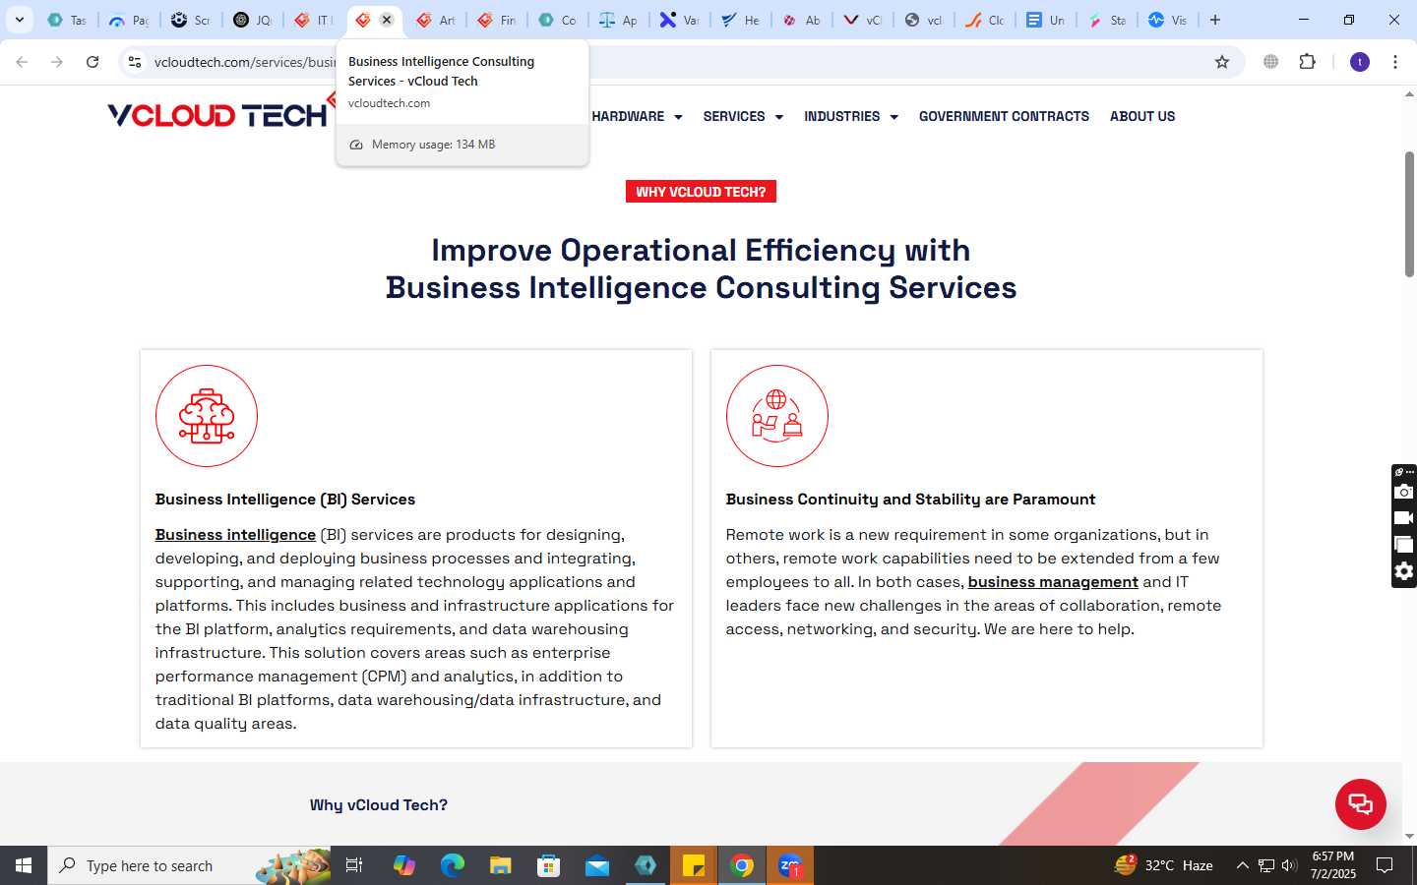Open Task View on the taskbar
Screen dimensions: 1417x885
coord(354,865)
